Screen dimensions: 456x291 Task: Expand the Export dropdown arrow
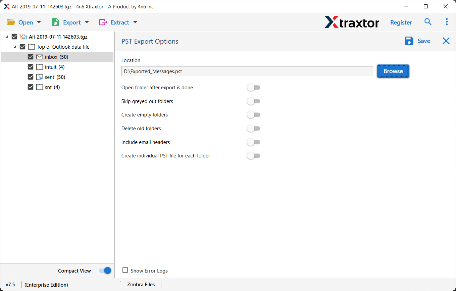87,22
